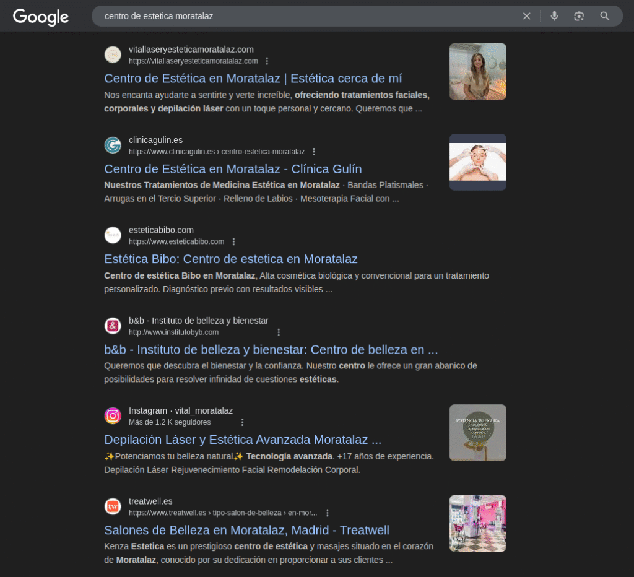Screen dimensions: 634x577
Task: Click snippet starting 'Queremos que descubra el bienestar'
Action: pos(291,373)
